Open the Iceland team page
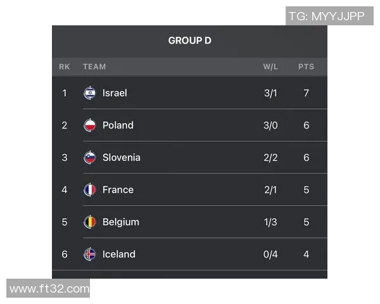The image size is (380, 304). pos(119,255)
